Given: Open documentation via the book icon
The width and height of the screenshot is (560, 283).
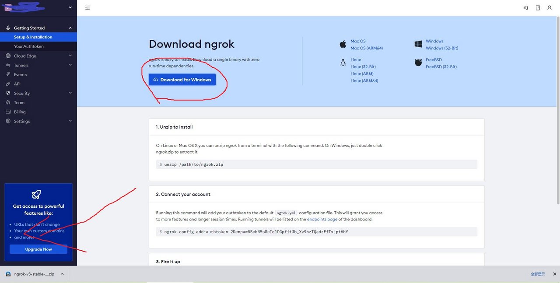Looking at the screenshot, I should pos(537,7).
